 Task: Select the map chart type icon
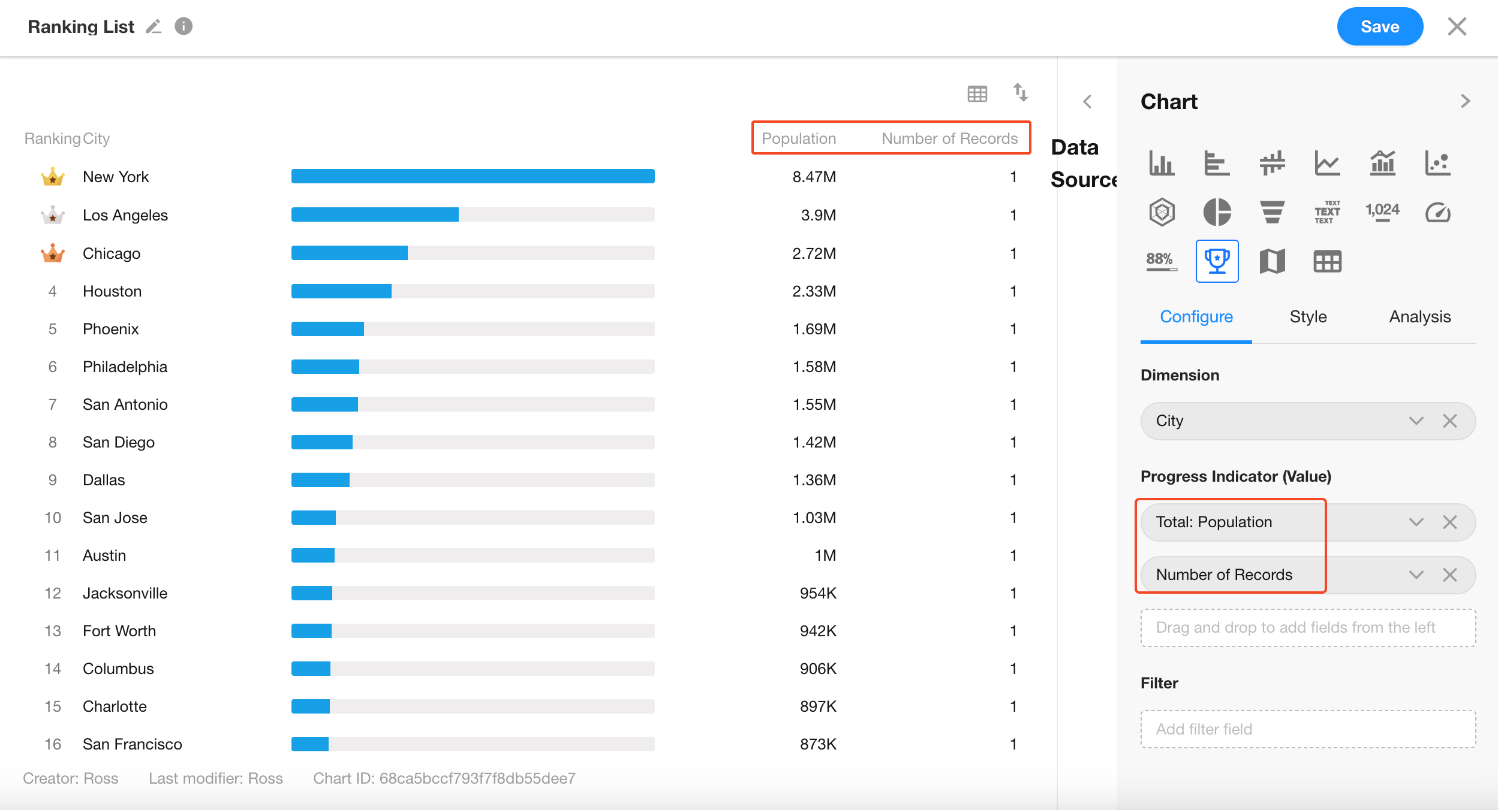1272,261
